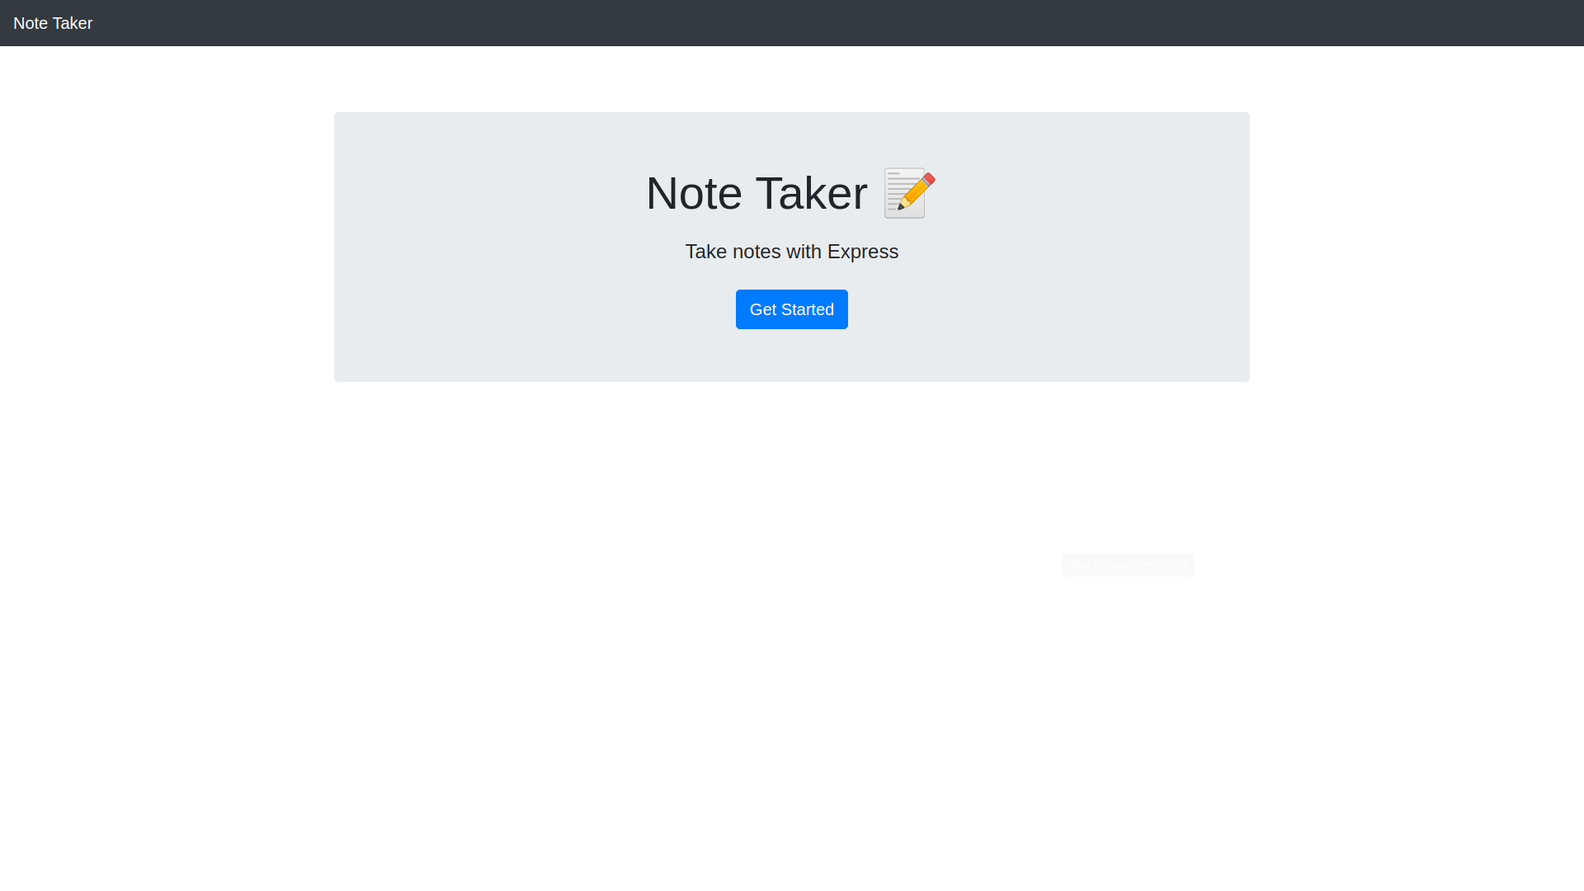This screenshot has width=1584, height=891.
Task: Go home via Note Taker in navbar
Action: pos(53,23)
